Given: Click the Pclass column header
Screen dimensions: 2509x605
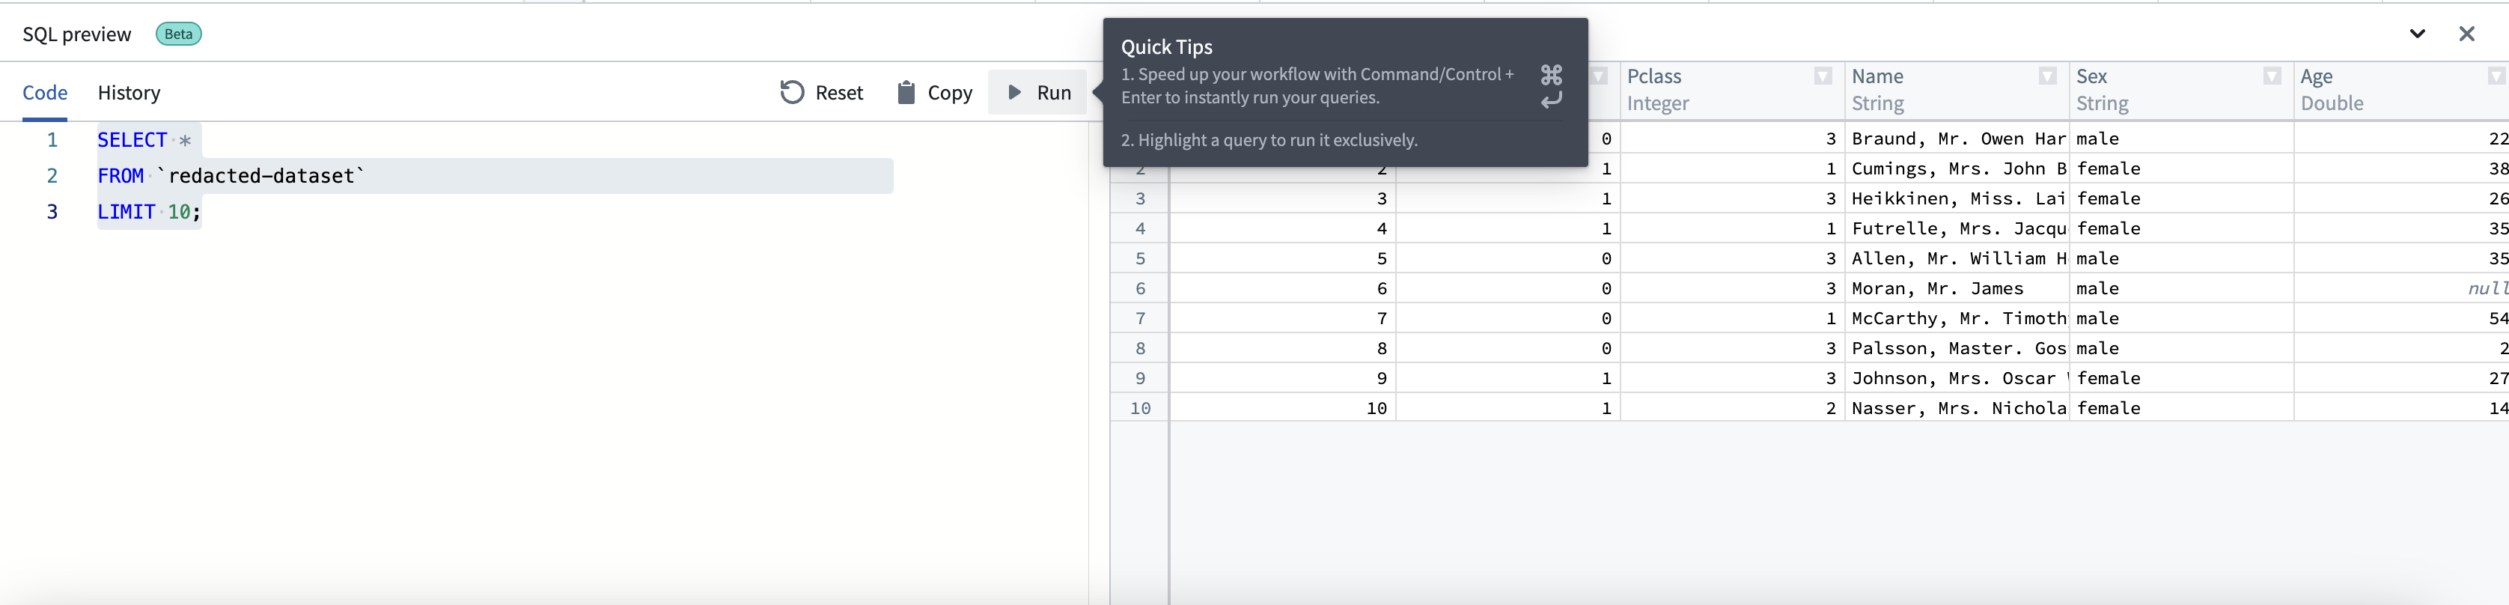Looking at the screenshot, I should (x=1732, y=91).
